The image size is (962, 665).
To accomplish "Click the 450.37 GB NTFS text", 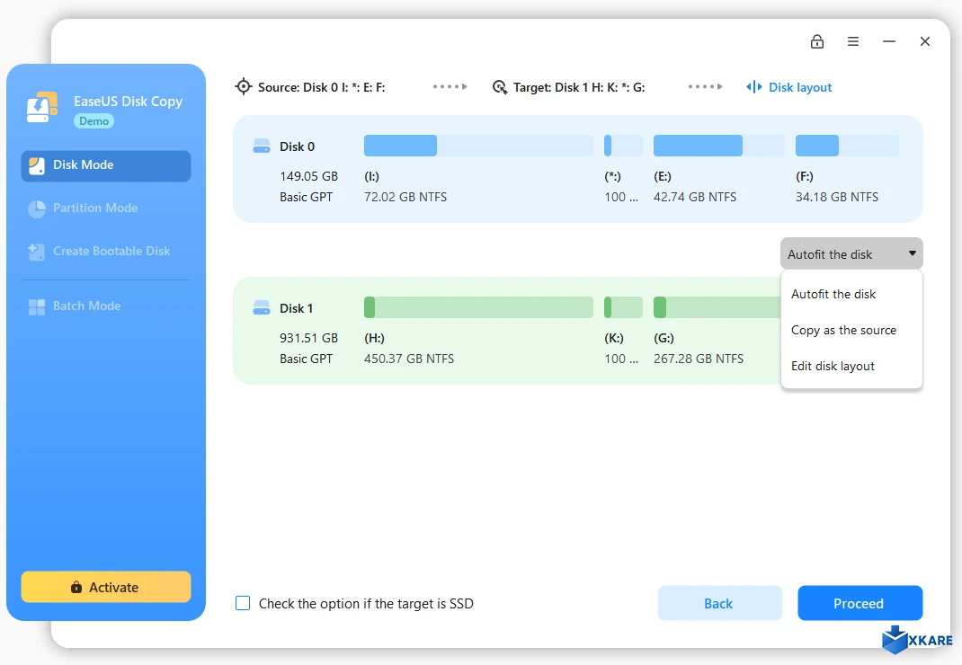I will click(x=409, y=359).
